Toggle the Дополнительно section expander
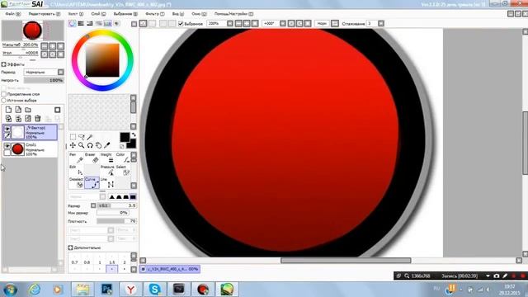528x297 pixels. coord(70,247)
